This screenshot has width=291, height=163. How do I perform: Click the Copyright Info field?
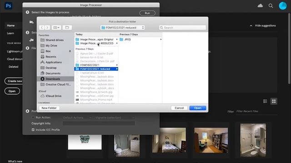pyautogui.click(x=99, y=124)
